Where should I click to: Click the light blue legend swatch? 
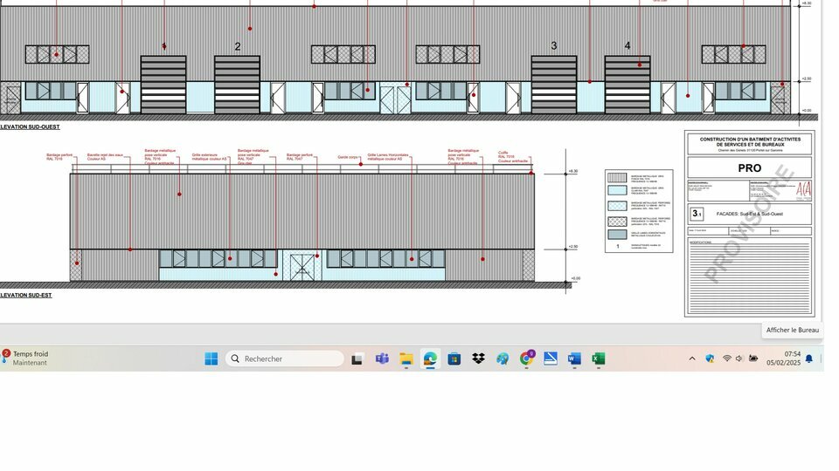617,191
